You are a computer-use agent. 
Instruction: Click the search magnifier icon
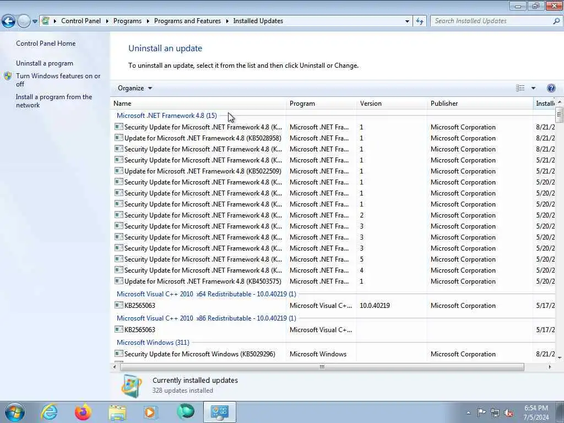pyautogui.click(x=556, y=21)
